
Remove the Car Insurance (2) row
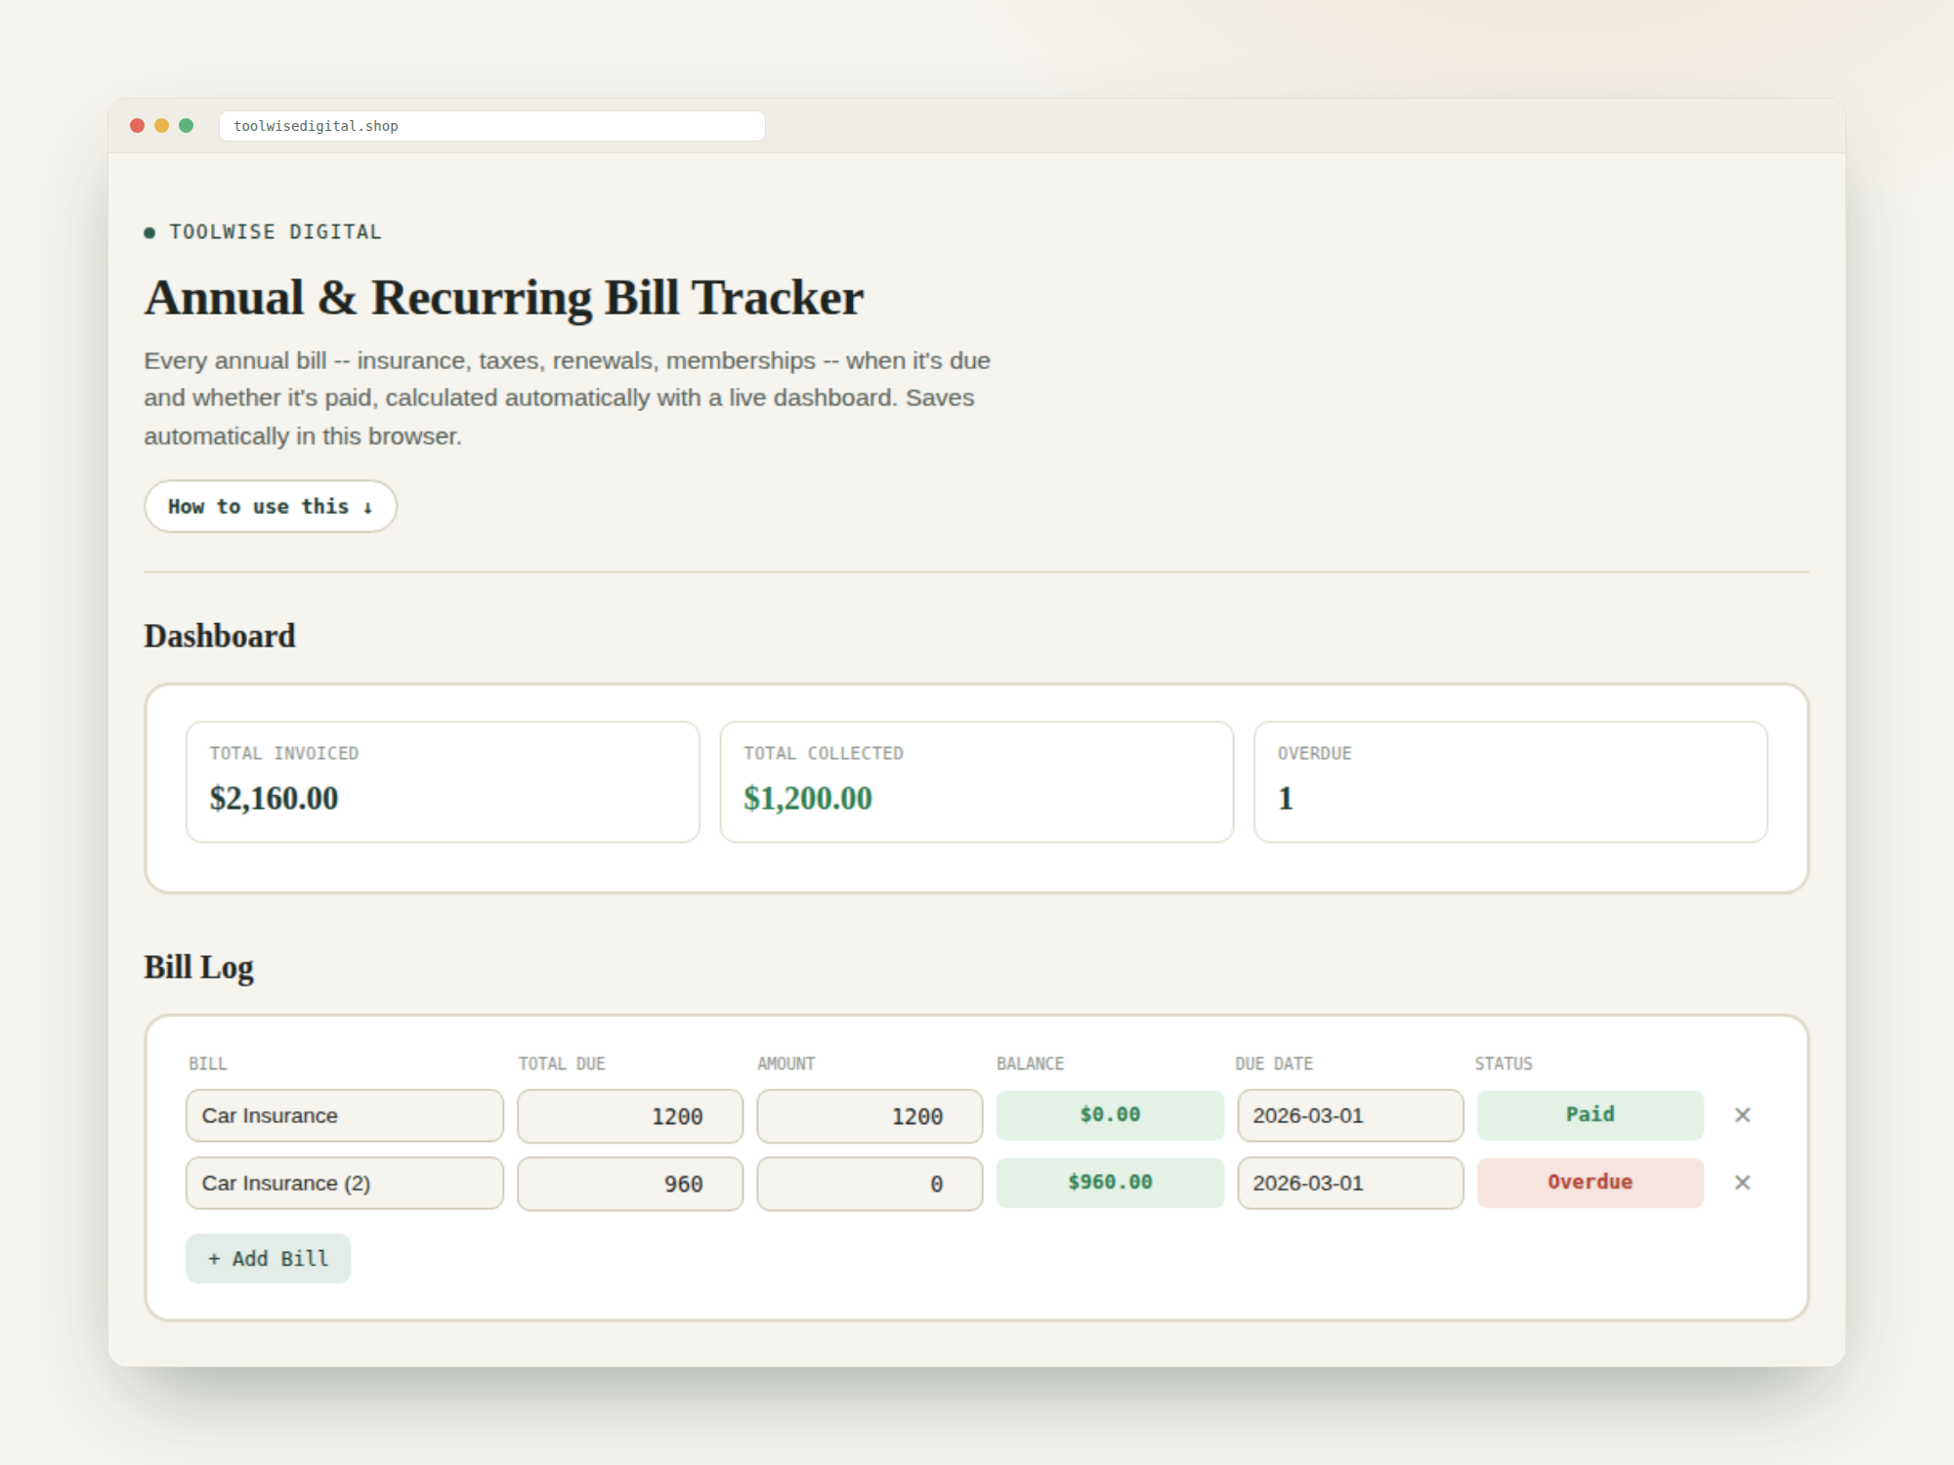[1742, 1183]
